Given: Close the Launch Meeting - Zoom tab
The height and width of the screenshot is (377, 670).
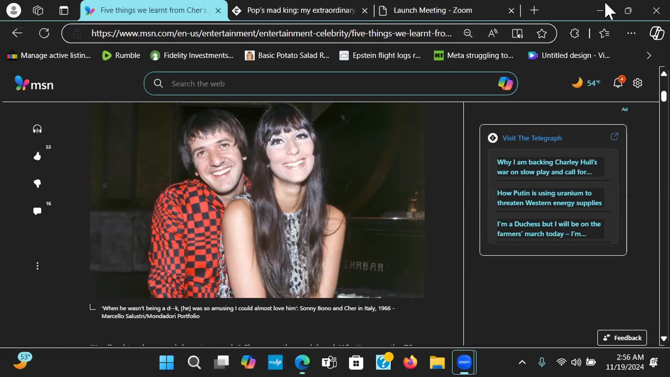Looking at the screenshot, I should (511, 10).
